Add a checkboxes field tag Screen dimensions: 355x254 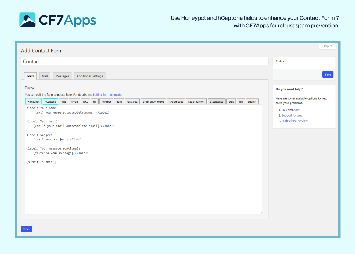pos(176,102)
